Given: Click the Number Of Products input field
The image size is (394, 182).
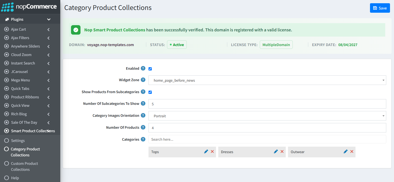Looking at the screenshot, I should (267, 128).
